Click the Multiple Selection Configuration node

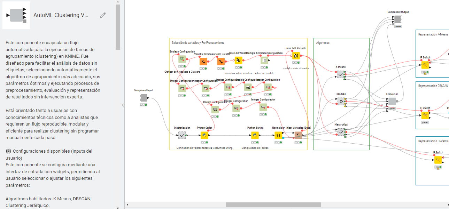click(x=264, y=60)
